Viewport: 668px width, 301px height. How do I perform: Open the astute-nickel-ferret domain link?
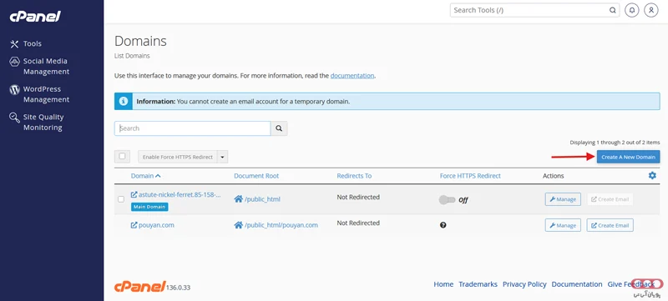coord(176,195)
